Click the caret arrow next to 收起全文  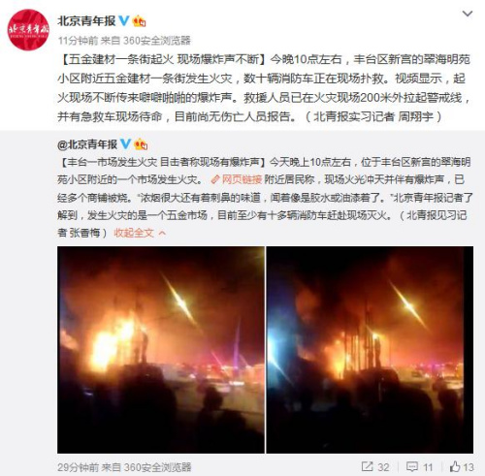(x=162, y=233)
